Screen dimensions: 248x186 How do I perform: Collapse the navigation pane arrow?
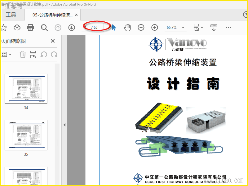64,125
